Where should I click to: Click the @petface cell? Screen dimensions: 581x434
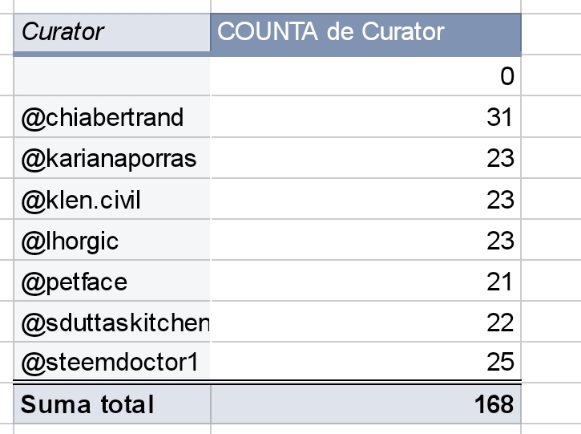click(x=112, y=281)
